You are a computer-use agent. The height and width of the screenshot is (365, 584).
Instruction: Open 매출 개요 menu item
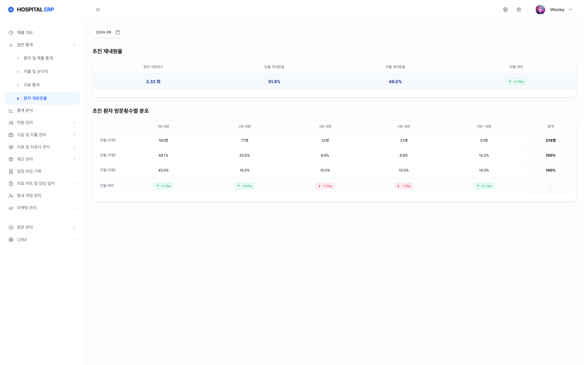(x=42, y=33)
